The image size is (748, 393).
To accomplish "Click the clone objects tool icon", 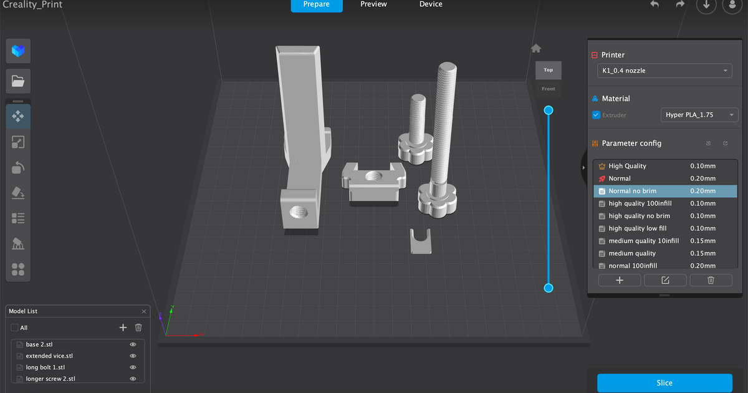I will click(x=18, y=269).
